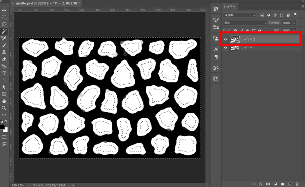Open the Layers panel options menu
Viewport: 305px width, 187px height.
[303, 6]
